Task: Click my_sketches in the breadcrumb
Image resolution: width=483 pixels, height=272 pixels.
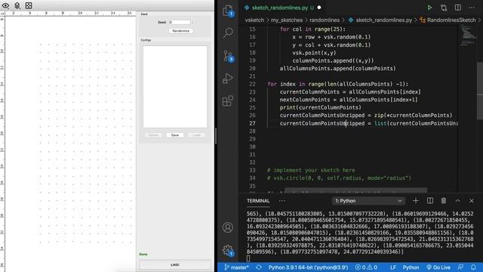Action: click(x=287, y=20)
